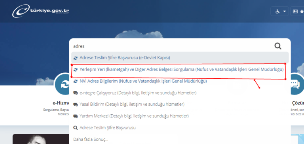Open Yasal Bildirim suggestion
The image size is (304, 144).
tap(129, 104)
